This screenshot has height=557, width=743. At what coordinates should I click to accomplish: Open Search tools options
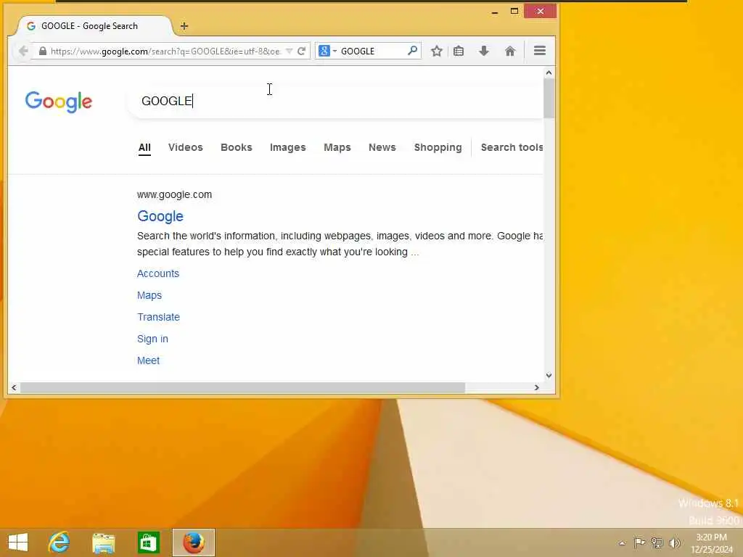click(x=512, y=147)
